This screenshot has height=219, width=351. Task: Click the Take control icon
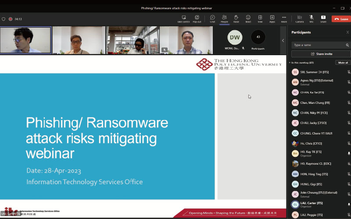183,18
